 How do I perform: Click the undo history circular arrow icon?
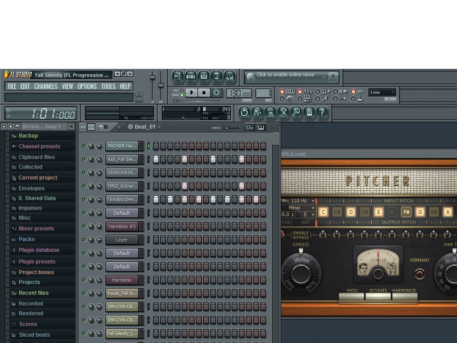pos(244,113)
